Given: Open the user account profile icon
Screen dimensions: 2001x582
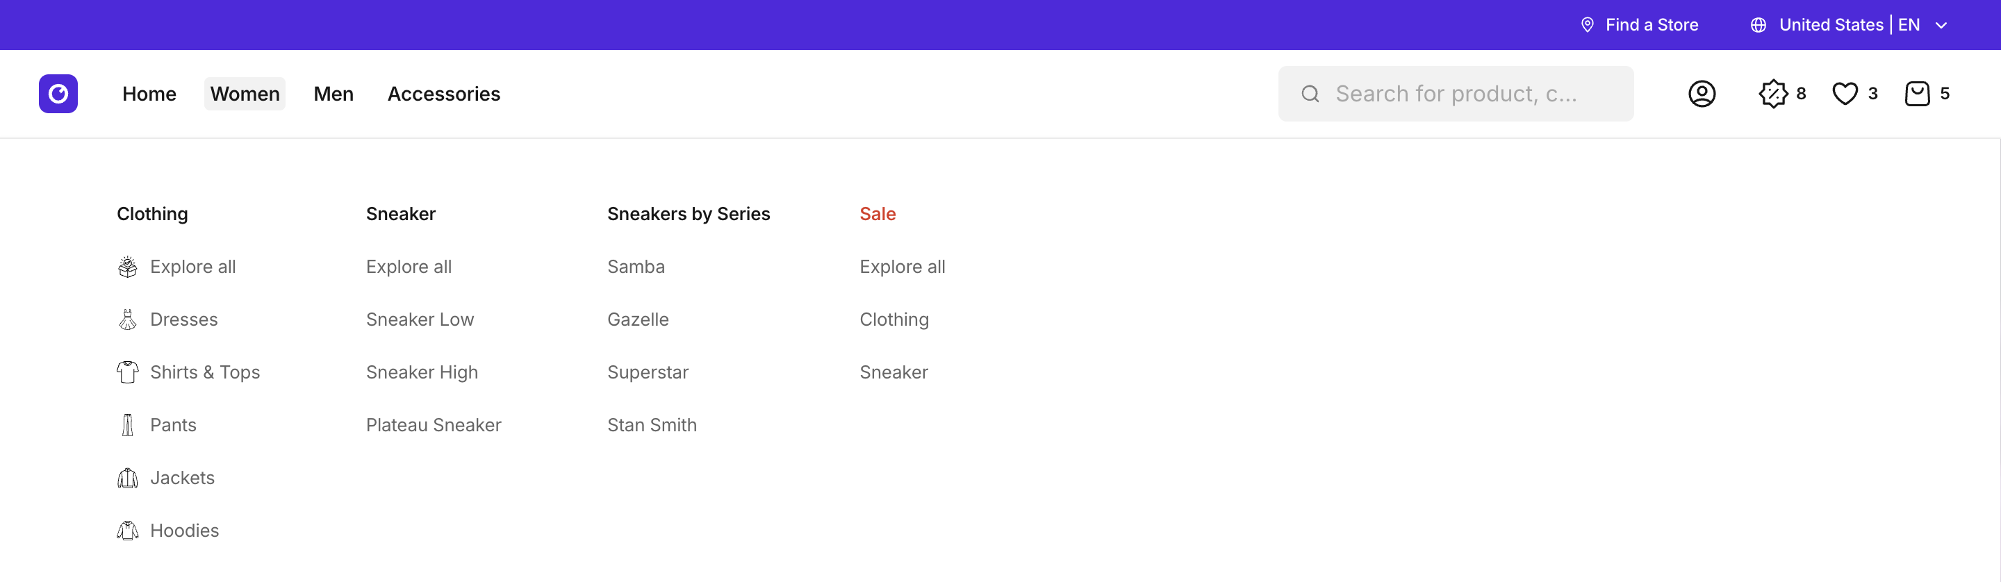Looking at the screenshot, I should [1701, 94].
